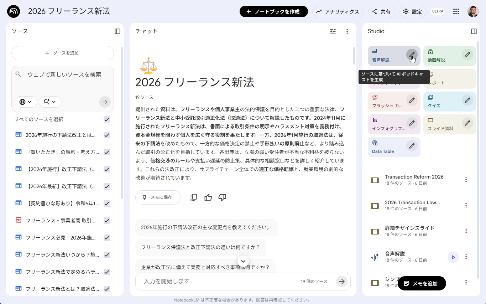
Task: Play the 音声解説 audio overview
Action: [x=453, y=257]
